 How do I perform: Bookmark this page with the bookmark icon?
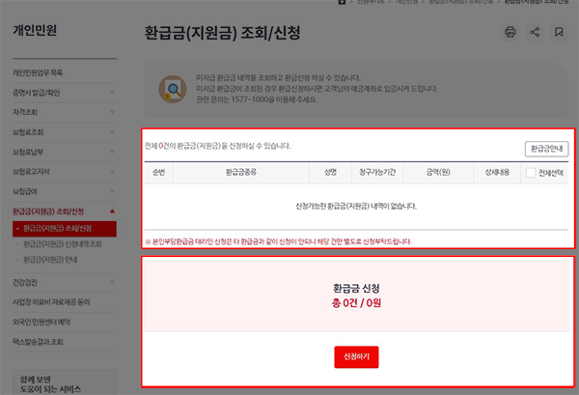click(559, 32)
